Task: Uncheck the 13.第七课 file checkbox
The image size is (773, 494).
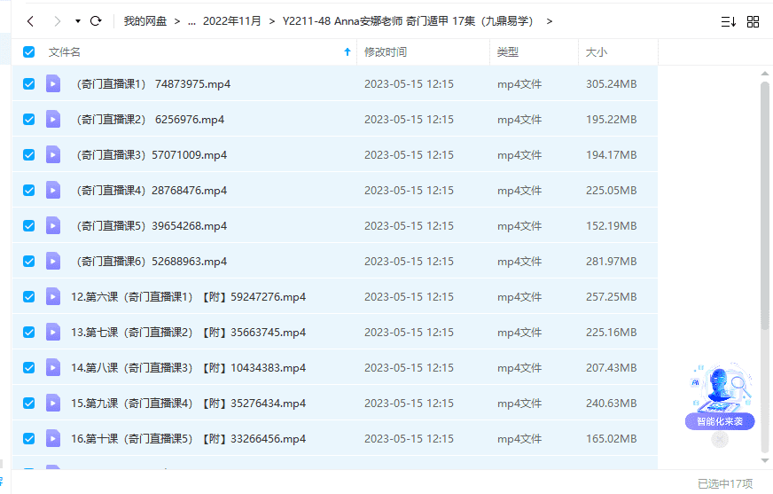Action: pos(29,333)
